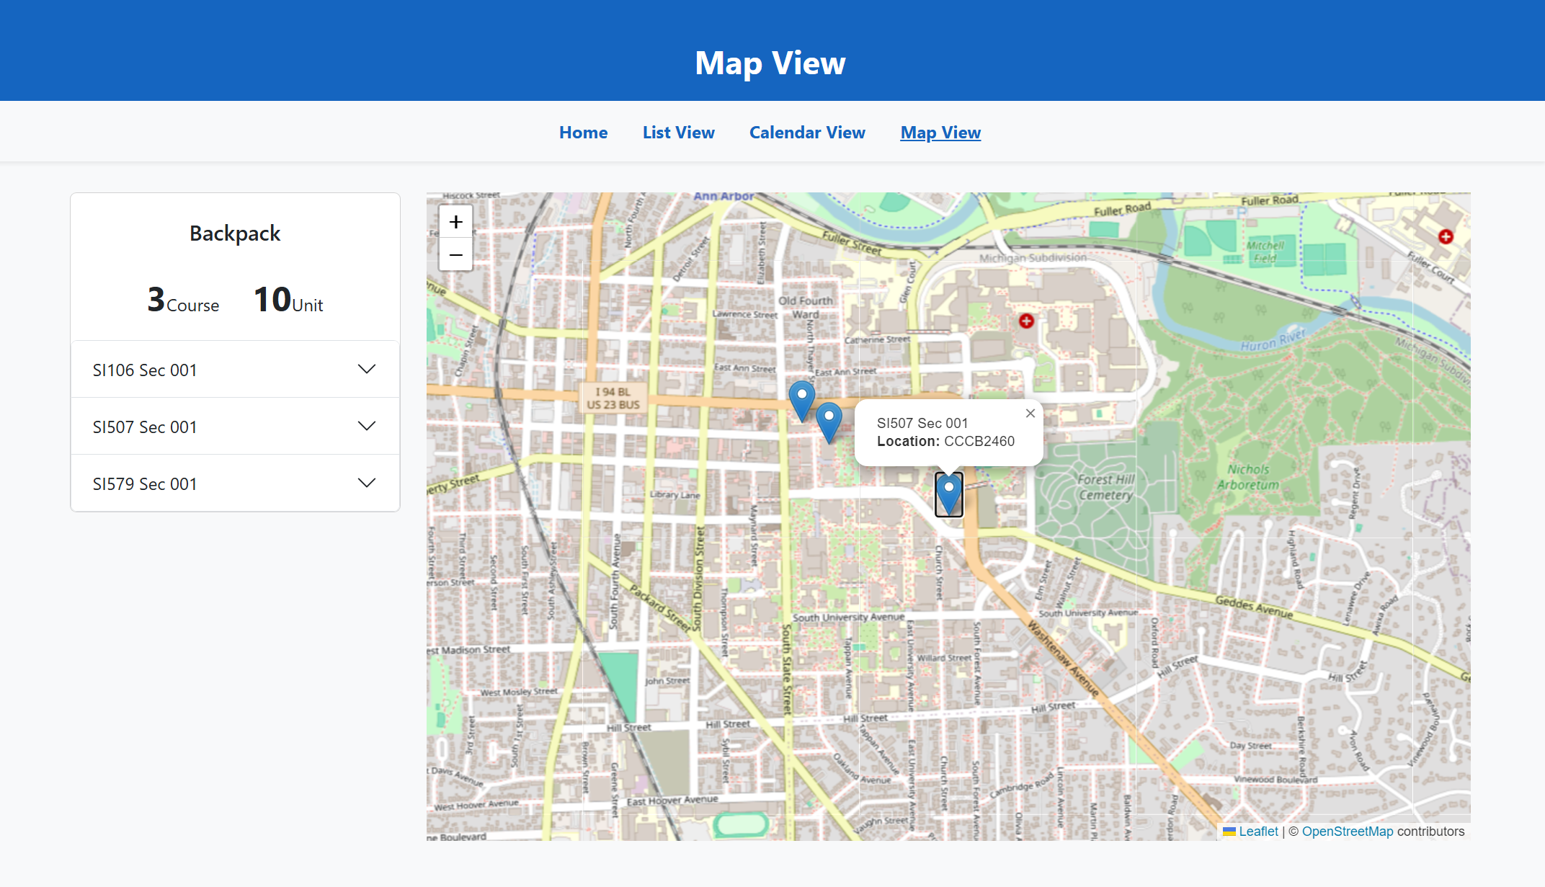1545x887 pixels.
Task: Click the hospital cross icon near Fuller Court
Action: tap(1445, 236)
